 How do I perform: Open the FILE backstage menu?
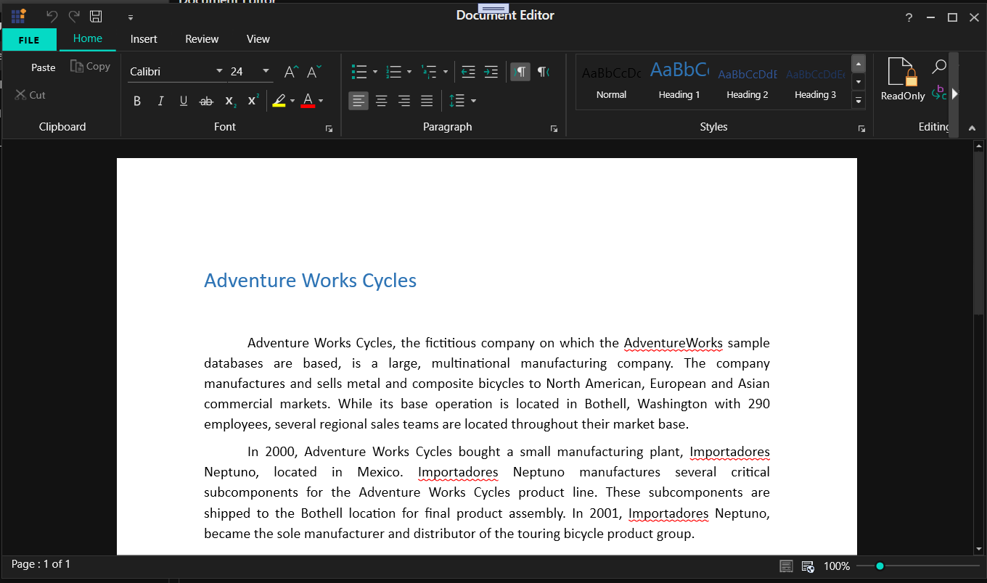click(x=29, y=40)
